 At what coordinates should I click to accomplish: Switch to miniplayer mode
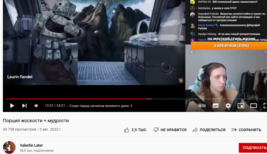[241, 106]
